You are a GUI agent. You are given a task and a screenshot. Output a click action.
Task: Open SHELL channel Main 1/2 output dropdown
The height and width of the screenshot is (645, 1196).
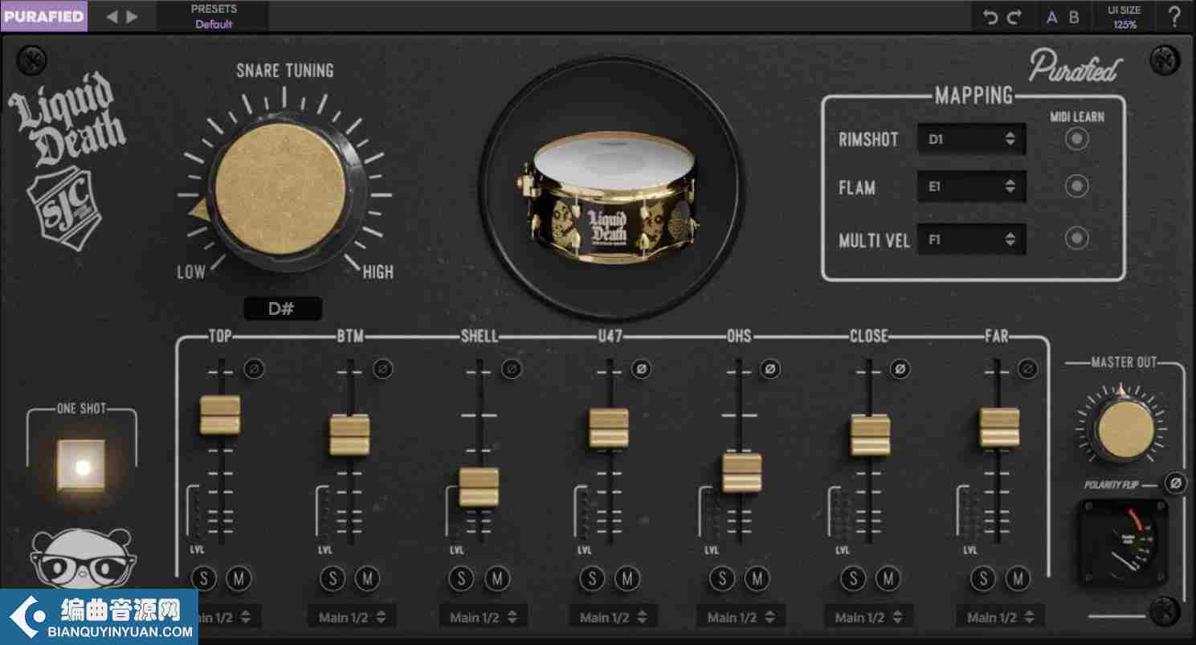click(483, 617)
